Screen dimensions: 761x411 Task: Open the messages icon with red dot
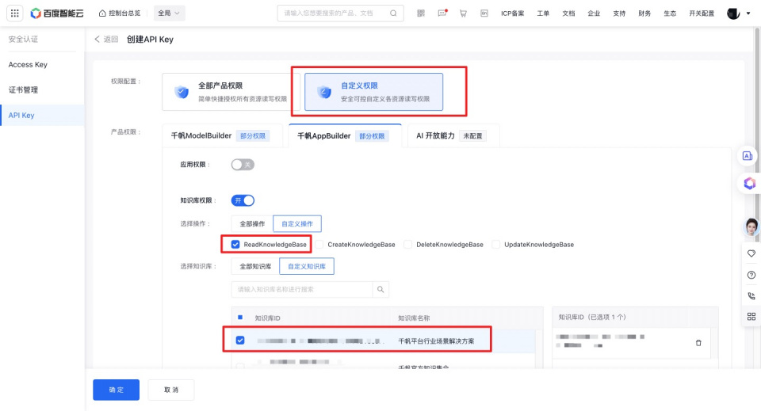point(442,13)
